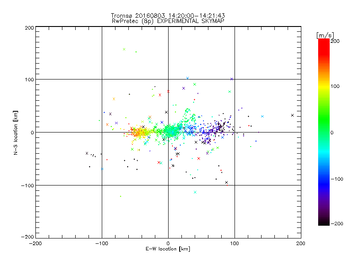The width and height of the screenshot is (354, 265).
Task: Pick the red region of the velocity colorbar
Action: (324, 48)
